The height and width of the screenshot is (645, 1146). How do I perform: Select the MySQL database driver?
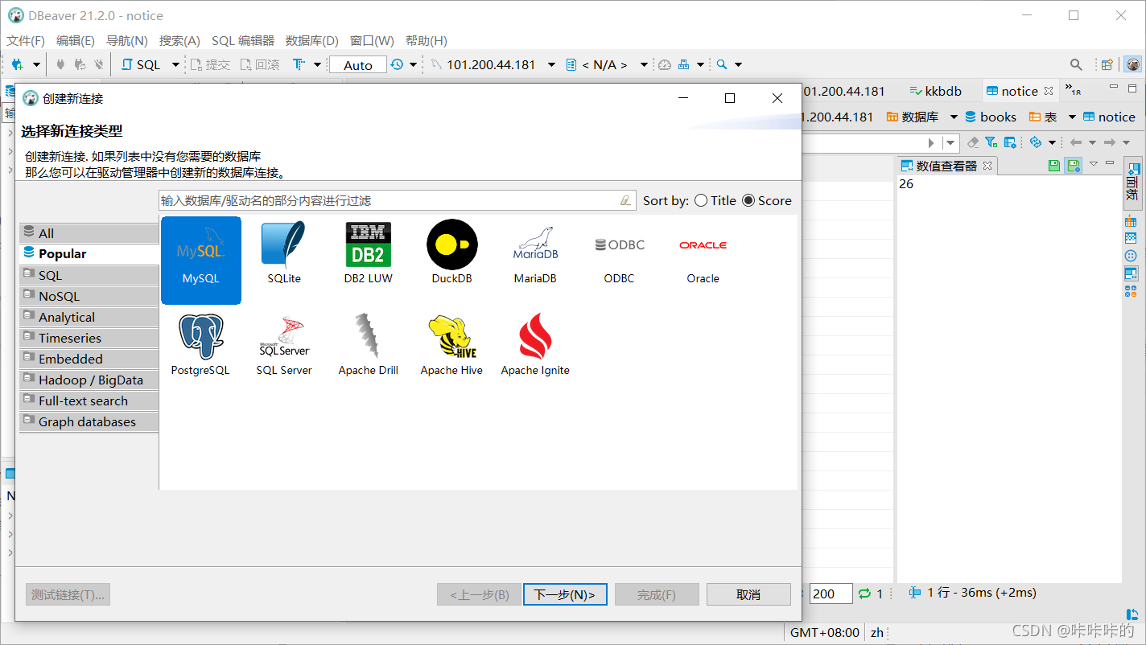(x=201, y=260)
